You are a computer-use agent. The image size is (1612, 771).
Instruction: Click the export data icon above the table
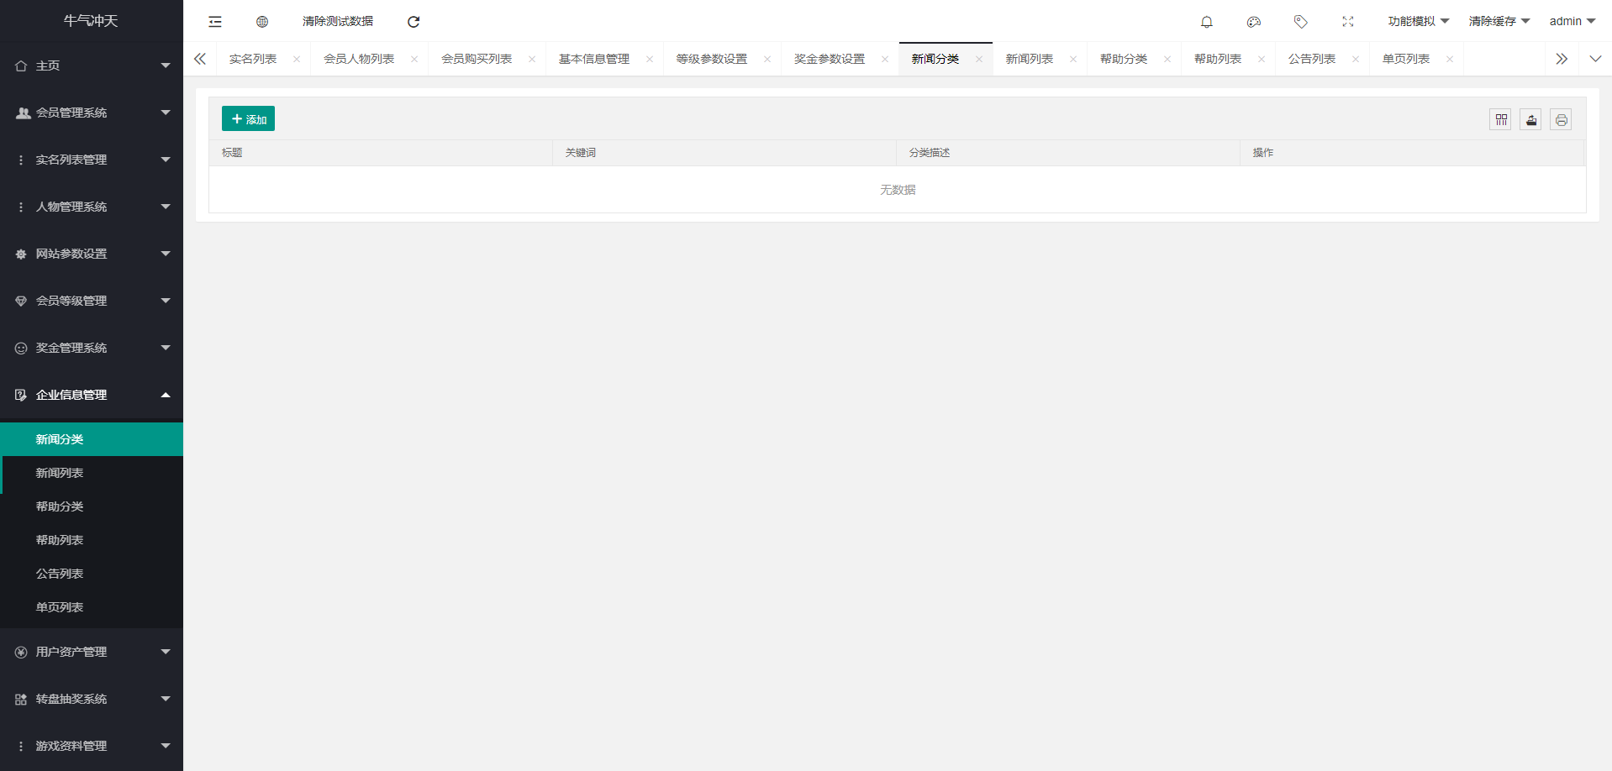click(1530, 119)
